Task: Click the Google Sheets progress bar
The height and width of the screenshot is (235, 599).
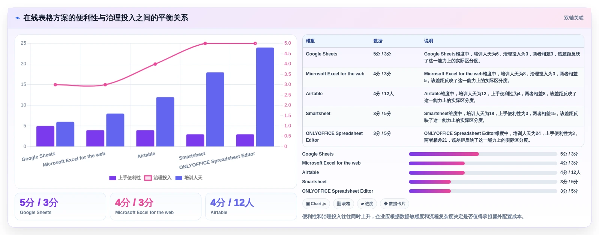Action: click(x=483, y=154)
